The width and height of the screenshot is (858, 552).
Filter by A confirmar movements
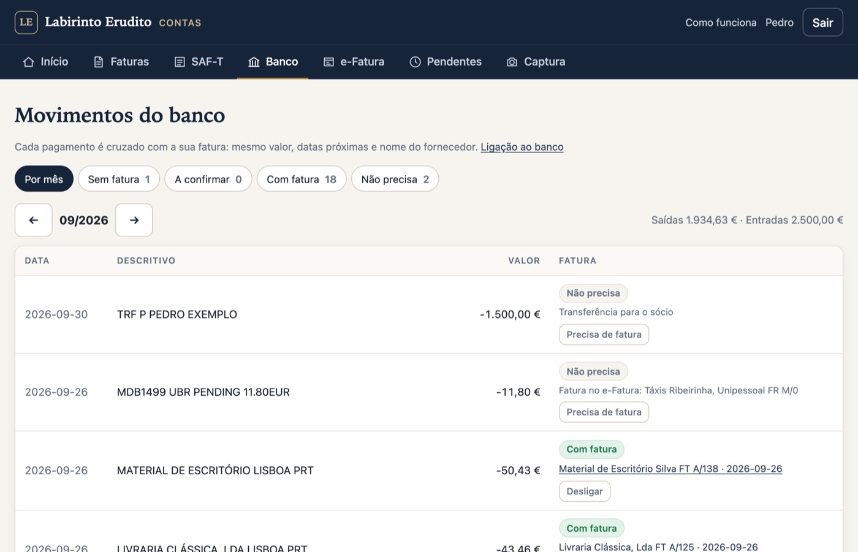(x=208, y=179)
